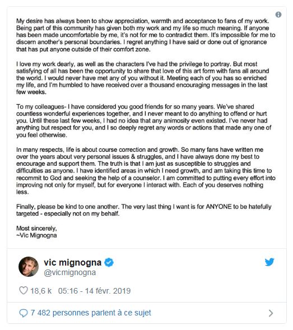Open "7 482 personnes parlent à ce sujet"
Image resolution: width=293 pixels, height=330 pixels.
pyautogui.click(x=91, y=313)
